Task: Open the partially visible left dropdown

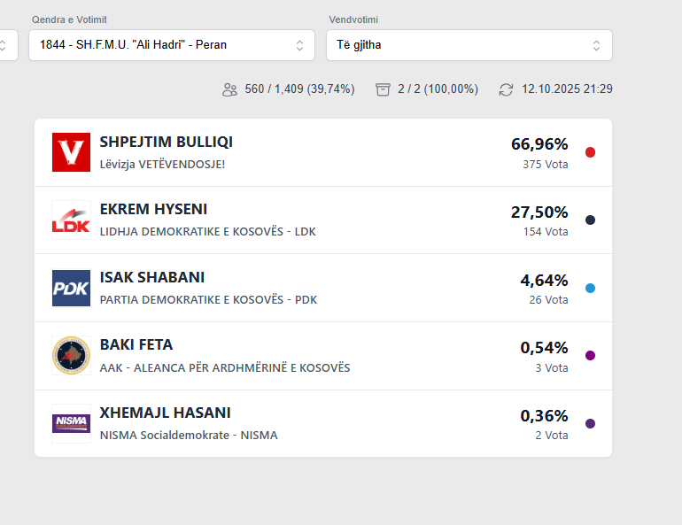Action: (8, 45)
